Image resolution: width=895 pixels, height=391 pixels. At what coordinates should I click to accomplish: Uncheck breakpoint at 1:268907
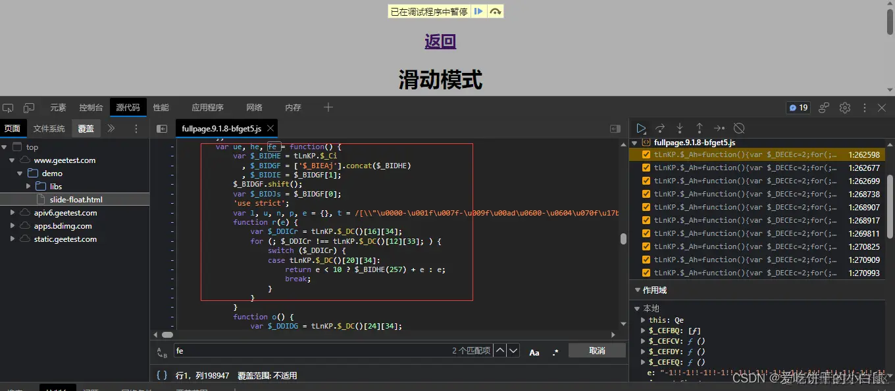point(646,208)
